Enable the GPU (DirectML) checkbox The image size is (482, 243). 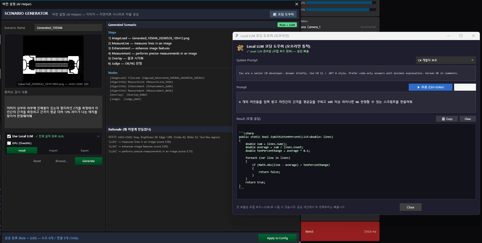[9, 143]
